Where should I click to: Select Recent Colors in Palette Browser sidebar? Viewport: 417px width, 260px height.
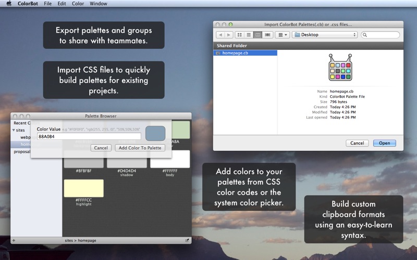21,123
